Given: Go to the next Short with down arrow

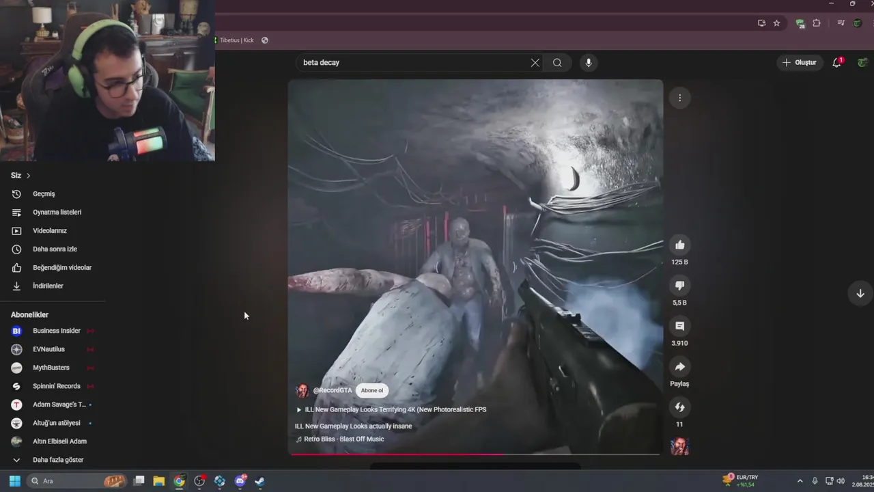Looking at the screenshot, I should (x=860, y=293).
